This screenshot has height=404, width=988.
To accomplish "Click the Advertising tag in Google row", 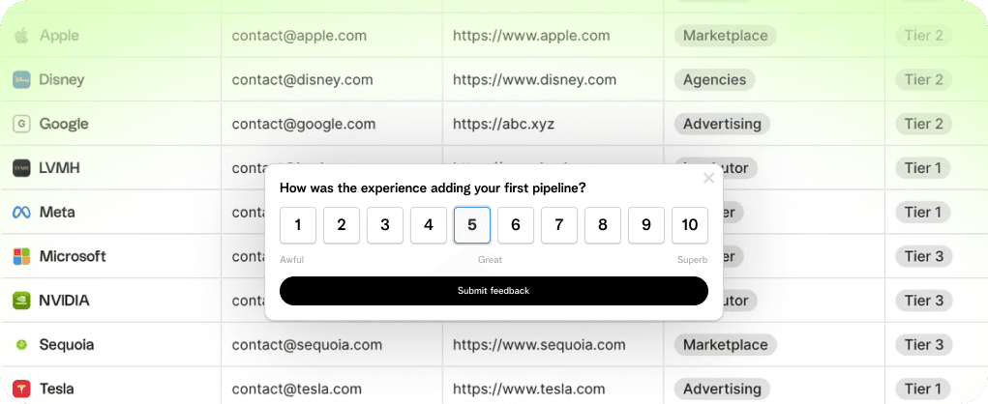I will 722,124.
